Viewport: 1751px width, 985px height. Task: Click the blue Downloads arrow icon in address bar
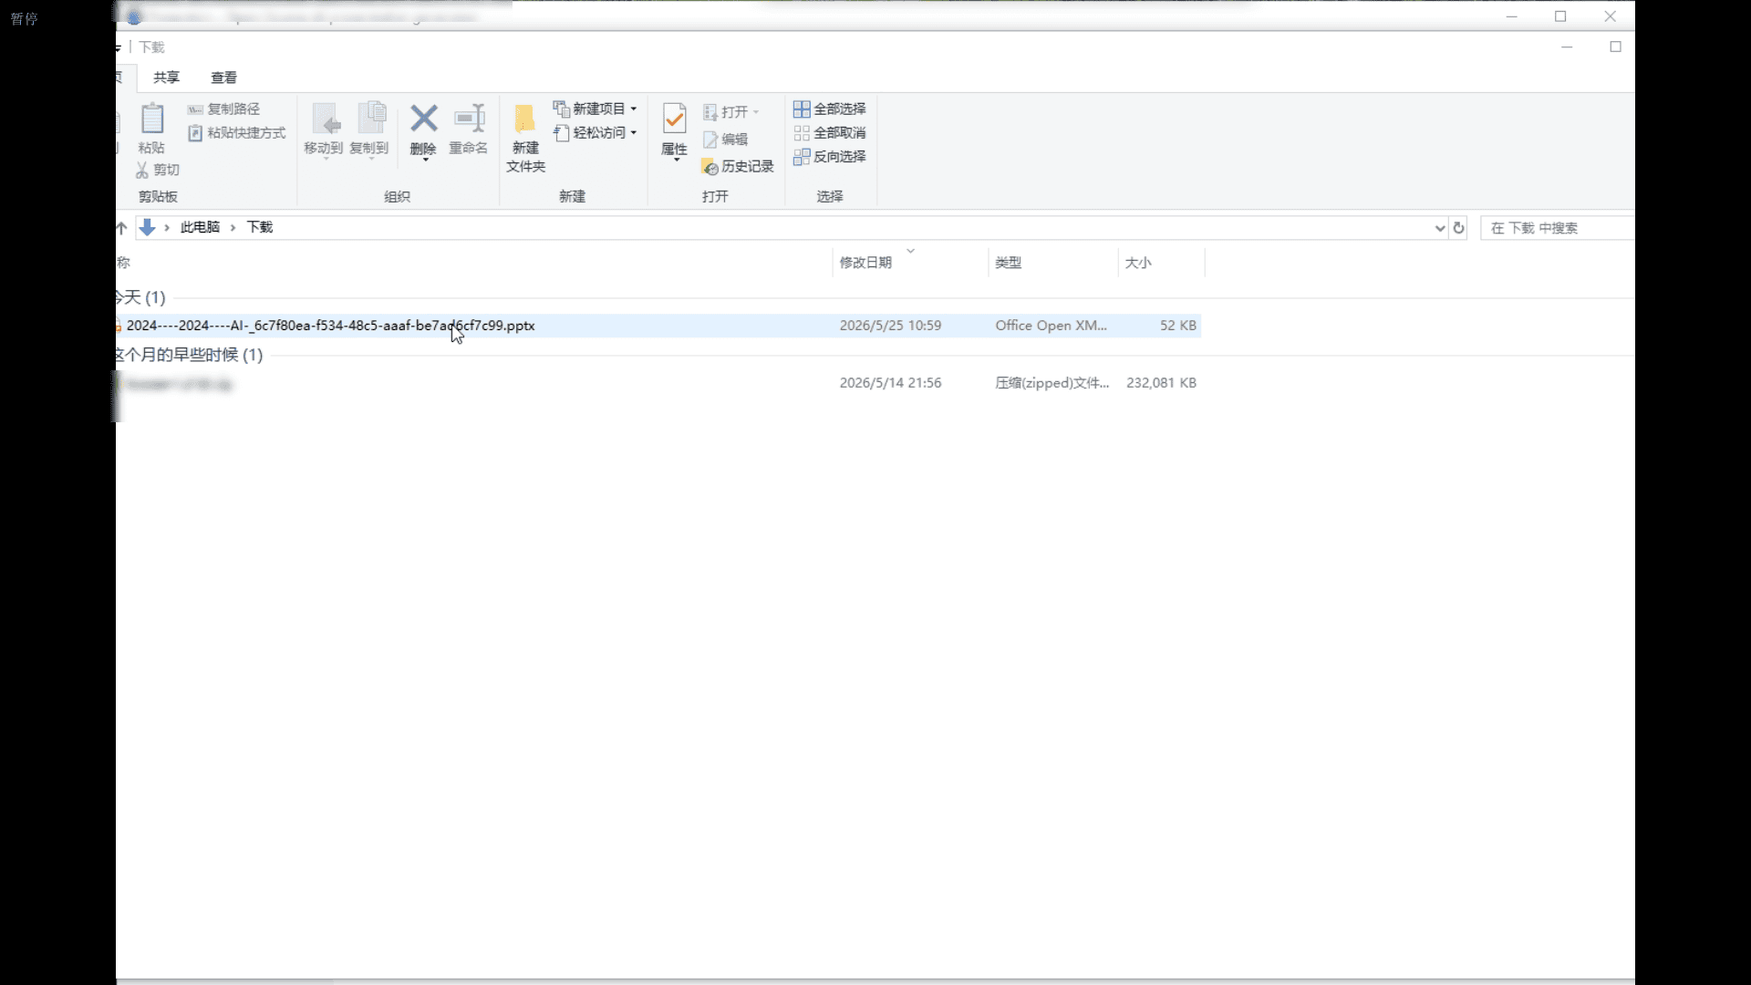pos(147,227)
